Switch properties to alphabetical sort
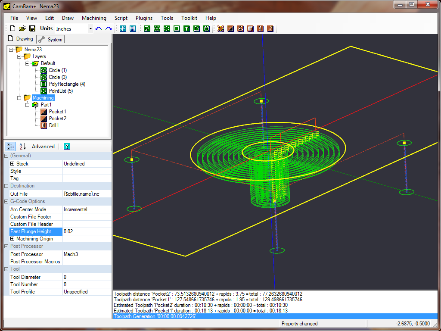Screen dimensions: 441x331 coord(23,147)
